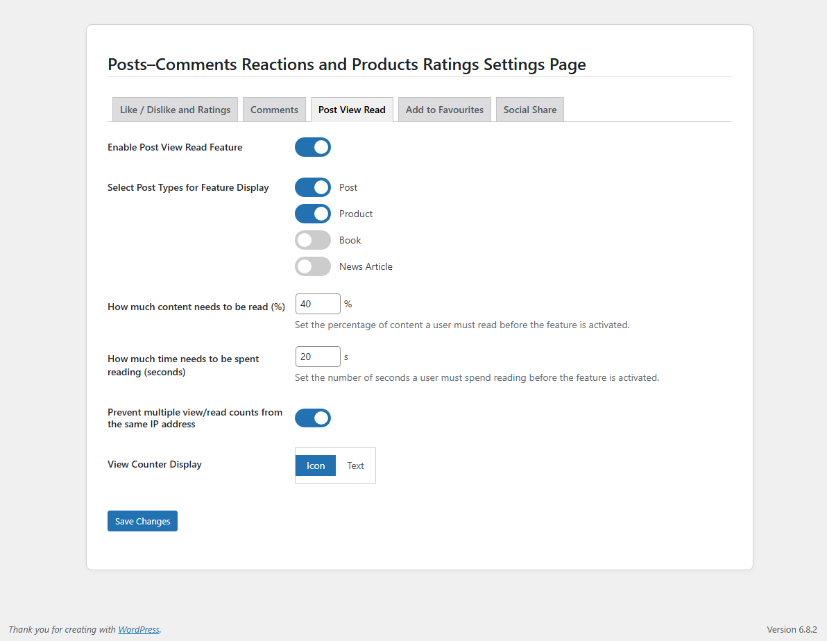827x641 pixels.
Task: Click the content read percentage input field
Action: (x=318, y=304)
